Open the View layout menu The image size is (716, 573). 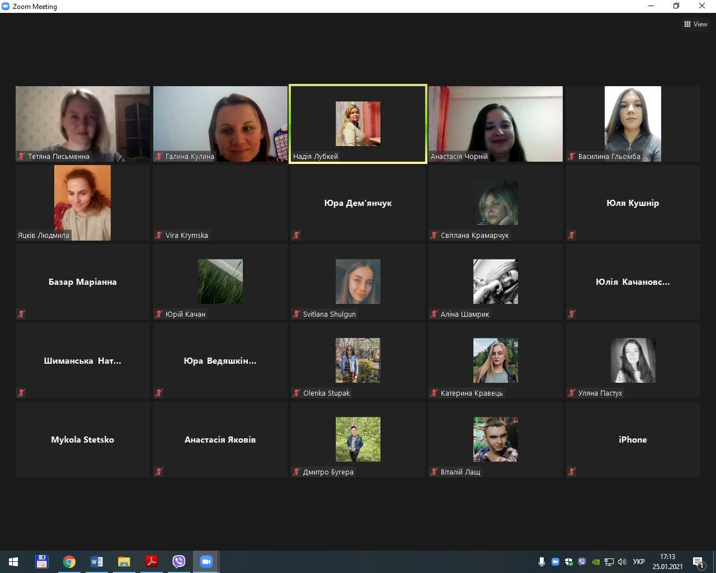(x=696, y=24)
